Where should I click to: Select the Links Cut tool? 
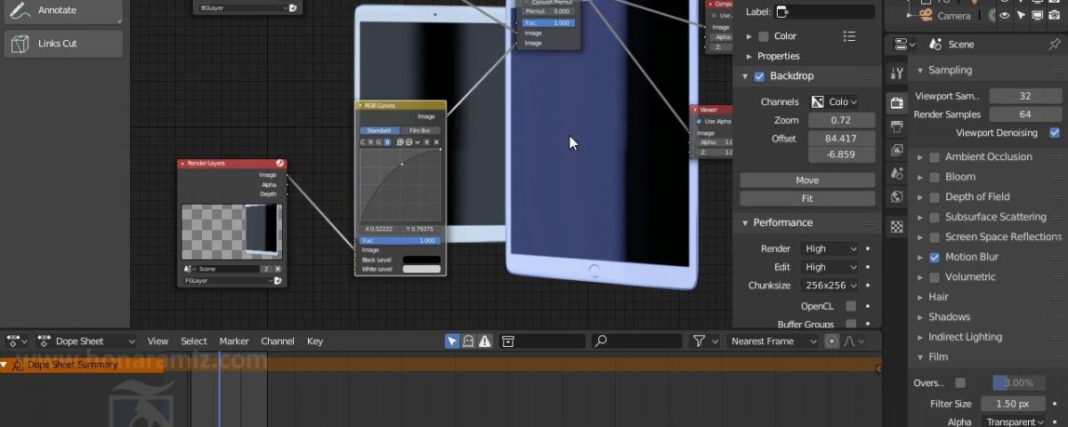tap(63, 44)
